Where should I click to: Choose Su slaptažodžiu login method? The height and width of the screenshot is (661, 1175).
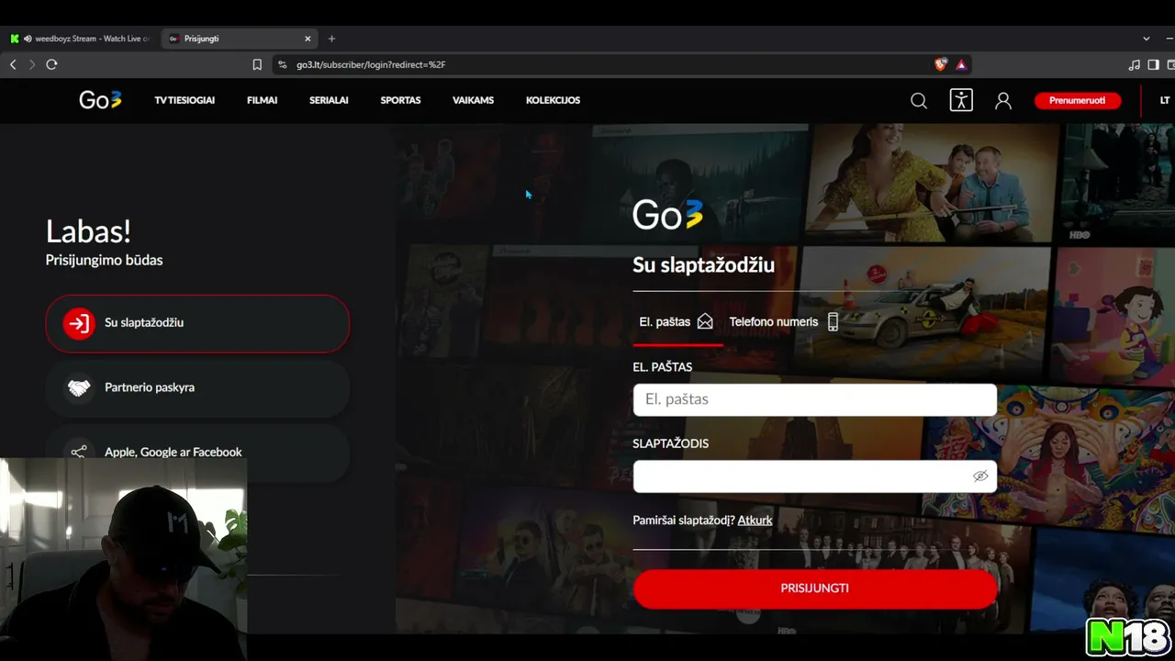pos(197,323)
